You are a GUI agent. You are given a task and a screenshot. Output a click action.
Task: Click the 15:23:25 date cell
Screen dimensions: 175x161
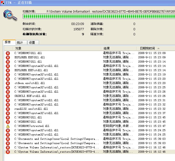pos(152,87)
